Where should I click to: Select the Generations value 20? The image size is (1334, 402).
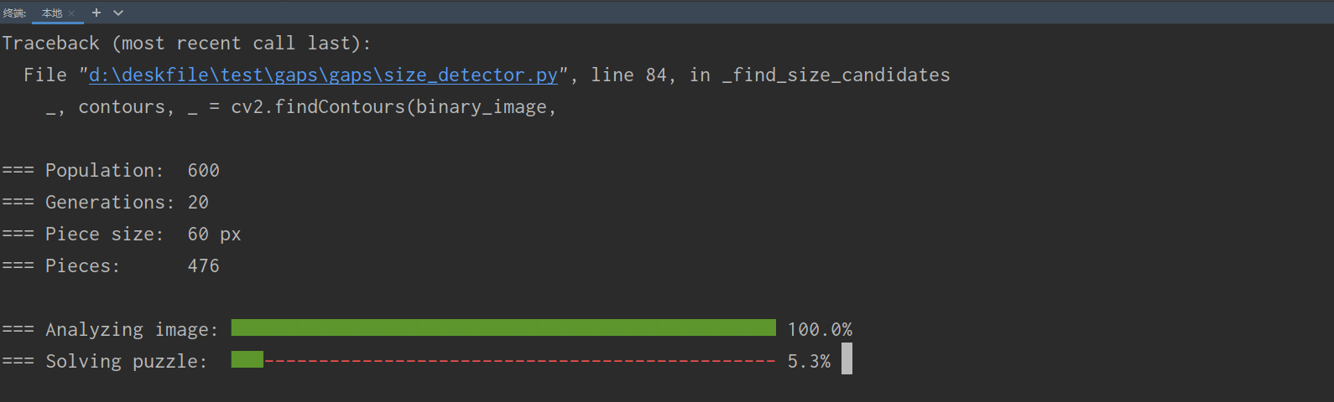point(198,203)
